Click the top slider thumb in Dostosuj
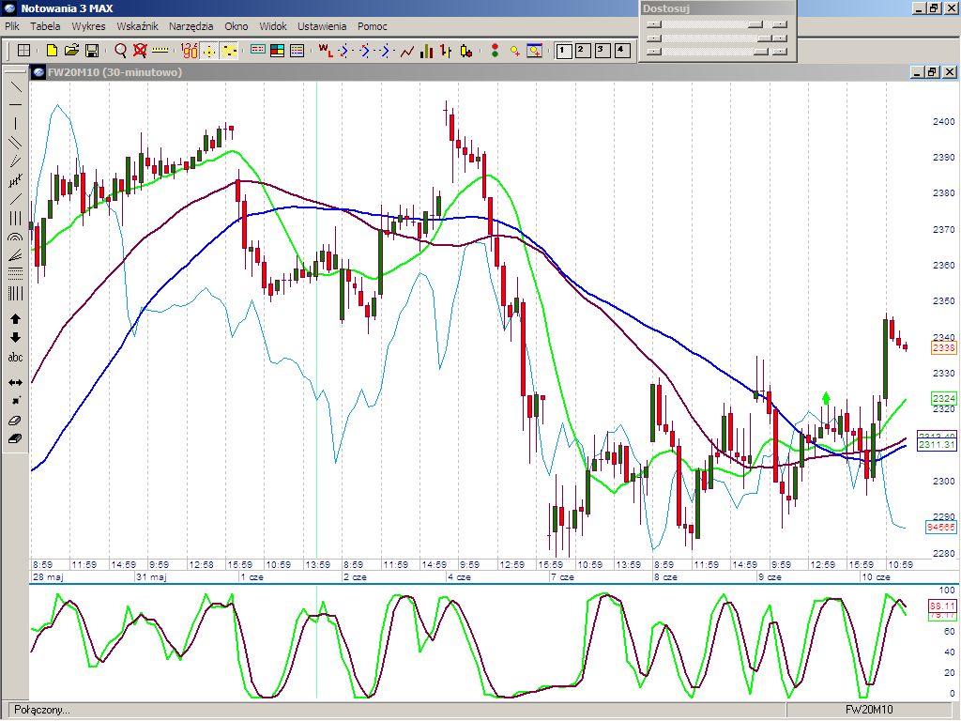 755,25
